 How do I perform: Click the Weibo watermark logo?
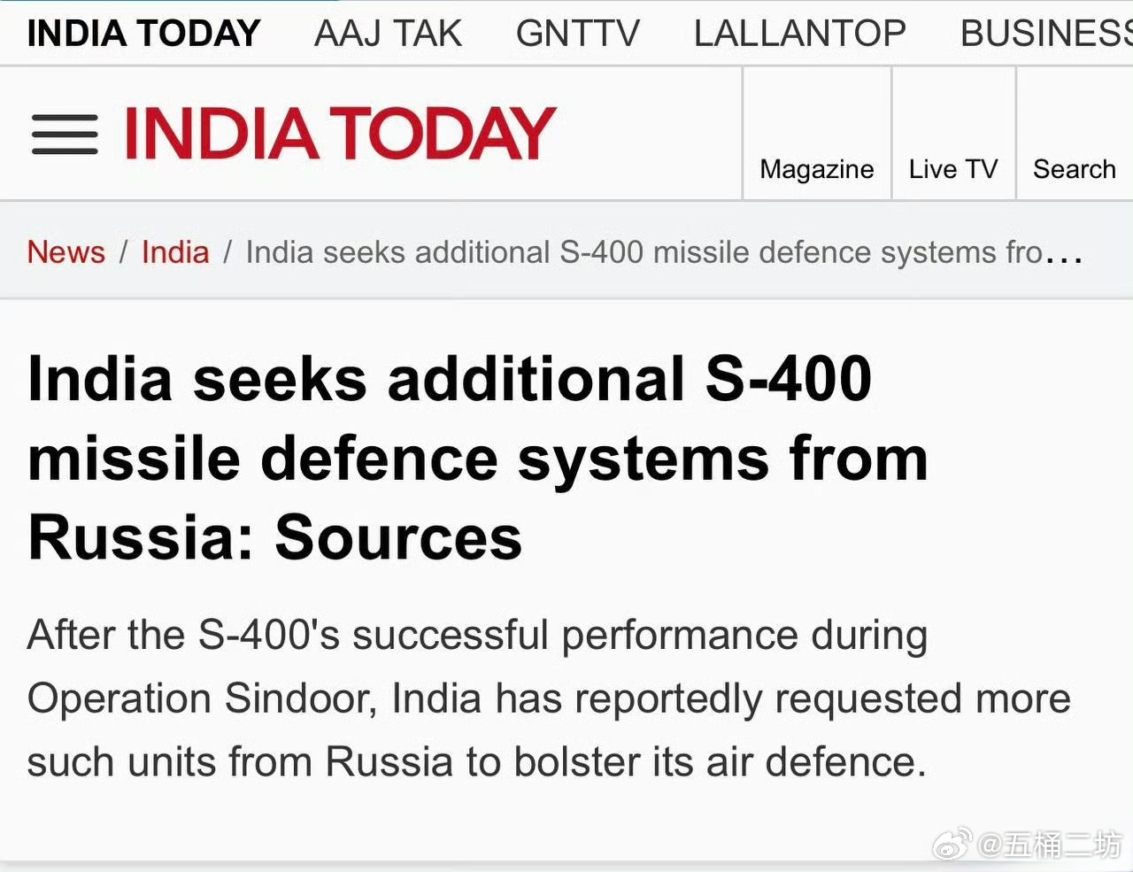coord(953,845)
